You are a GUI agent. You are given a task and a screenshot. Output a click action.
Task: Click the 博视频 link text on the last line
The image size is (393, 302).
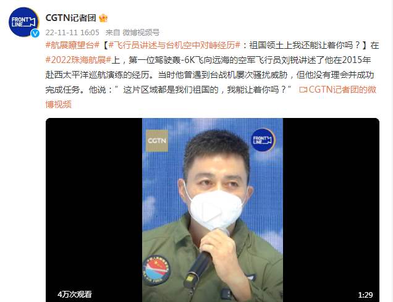pyautogui.click(x=59, y=104)
